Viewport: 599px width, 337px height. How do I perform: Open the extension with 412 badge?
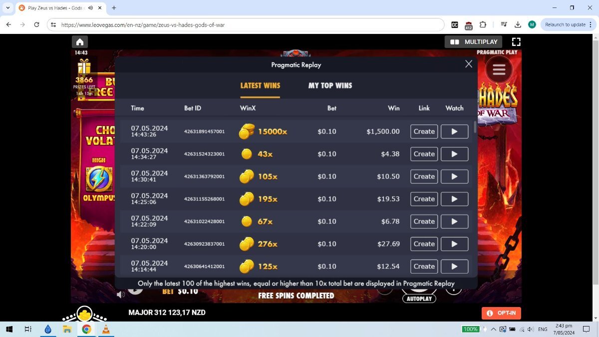(469, 25)
